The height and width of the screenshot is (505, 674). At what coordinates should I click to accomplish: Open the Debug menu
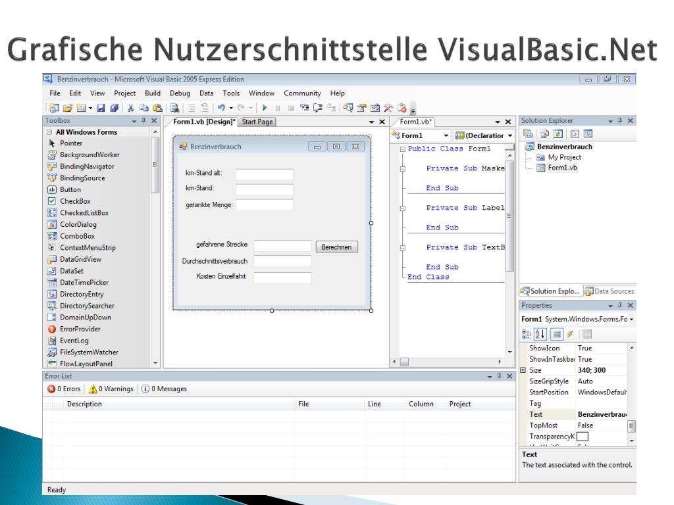[180, 93]
